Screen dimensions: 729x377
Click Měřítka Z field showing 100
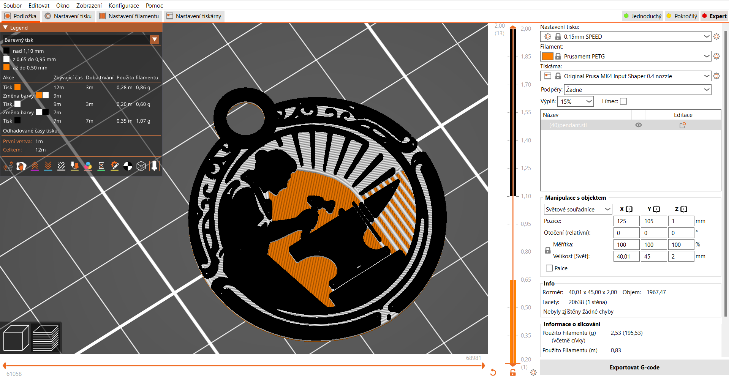click(x=681, y=244)
